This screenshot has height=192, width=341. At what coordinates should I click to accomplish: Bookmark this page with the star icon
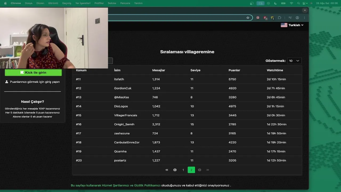(x=248, y=18)
